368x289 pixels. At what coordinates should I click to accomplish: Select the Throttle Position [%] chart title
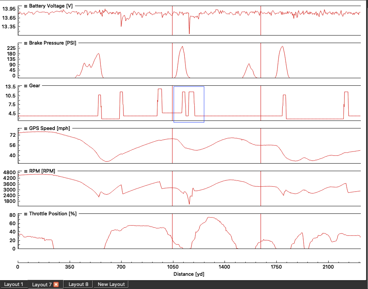coord(53,214)
